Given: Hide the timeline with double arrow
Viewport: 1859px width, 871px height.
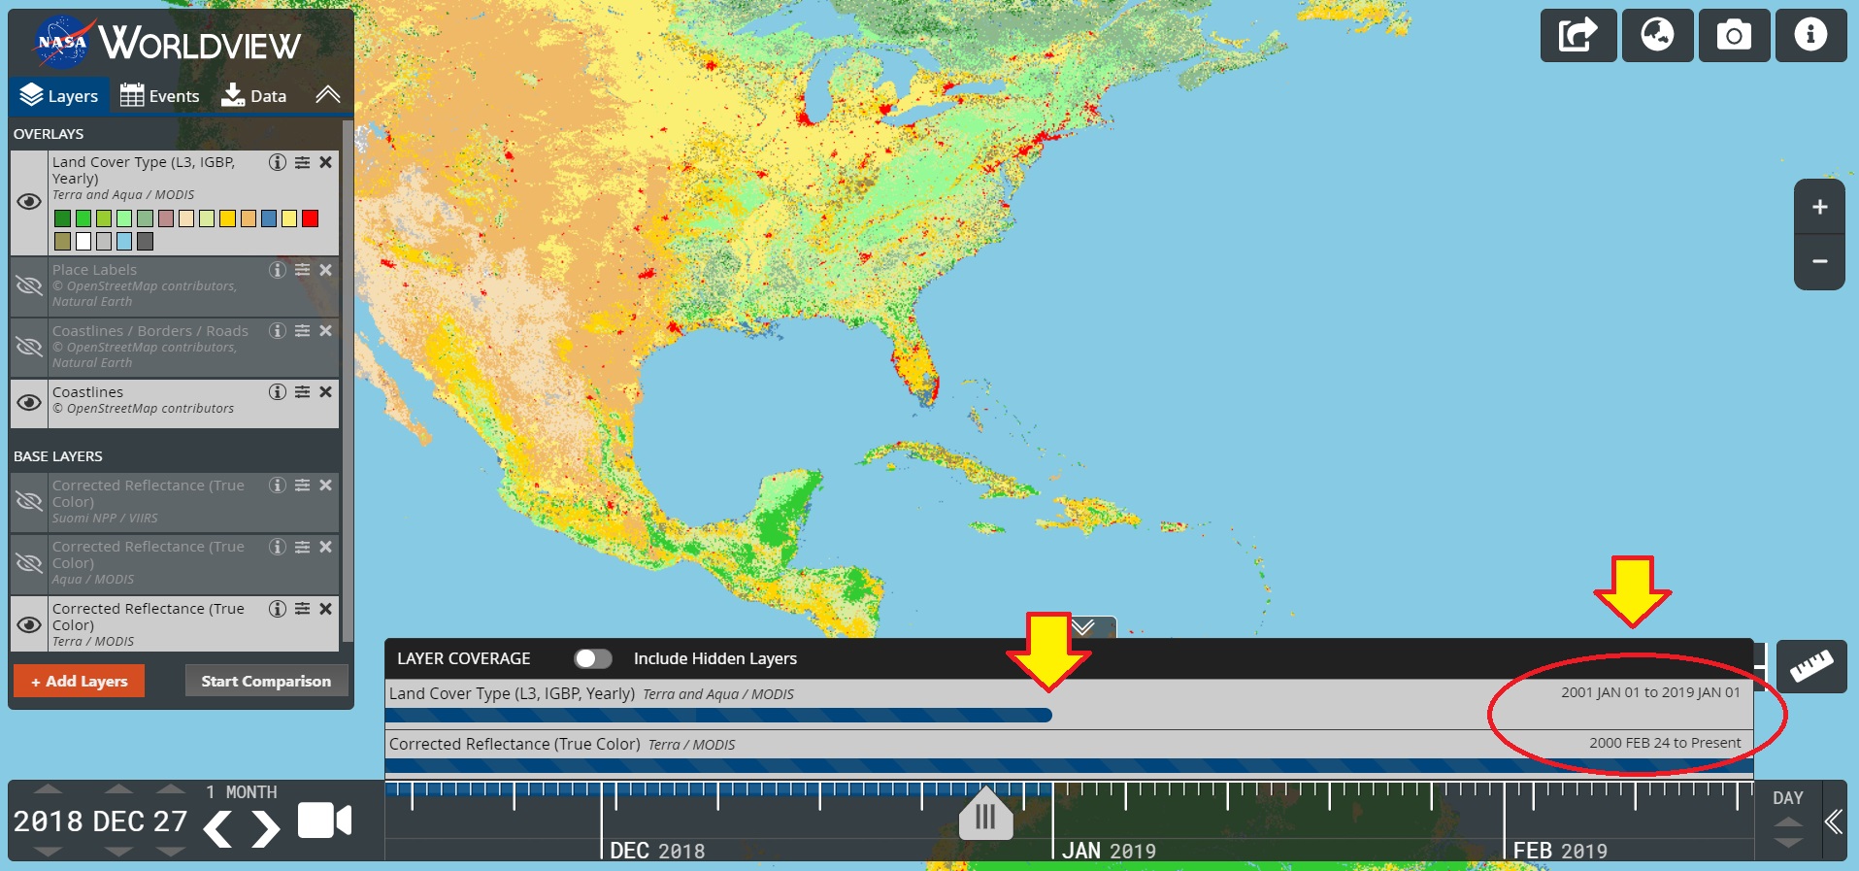Looking at the screenshot, I should click(x=1833, y=821).
